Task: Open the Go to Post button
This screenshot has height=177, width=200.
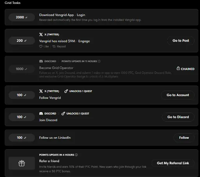Action: point(181,41)
